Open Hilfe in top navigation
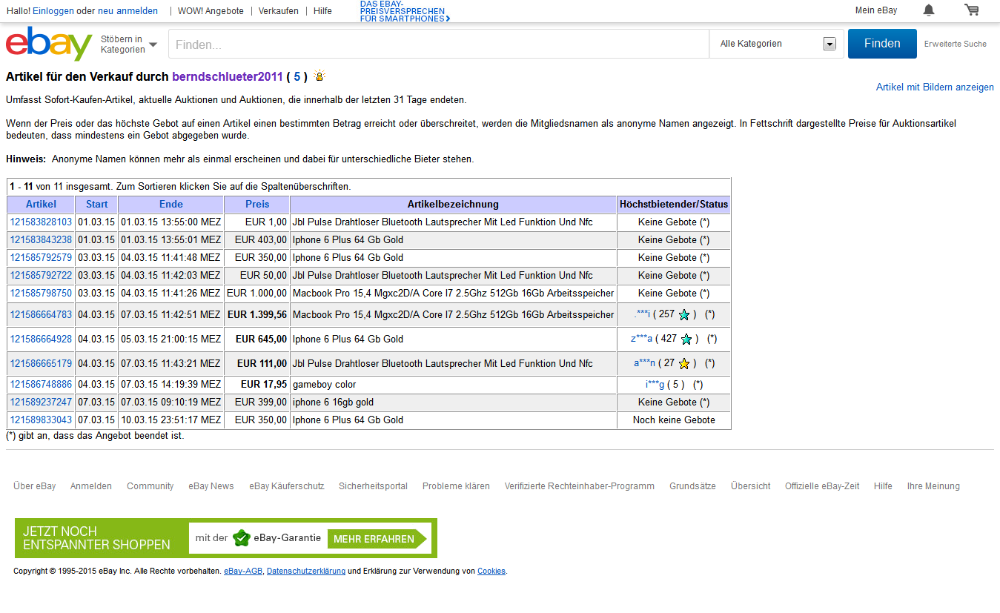The image size is (1000, 613). click(322, 11)
